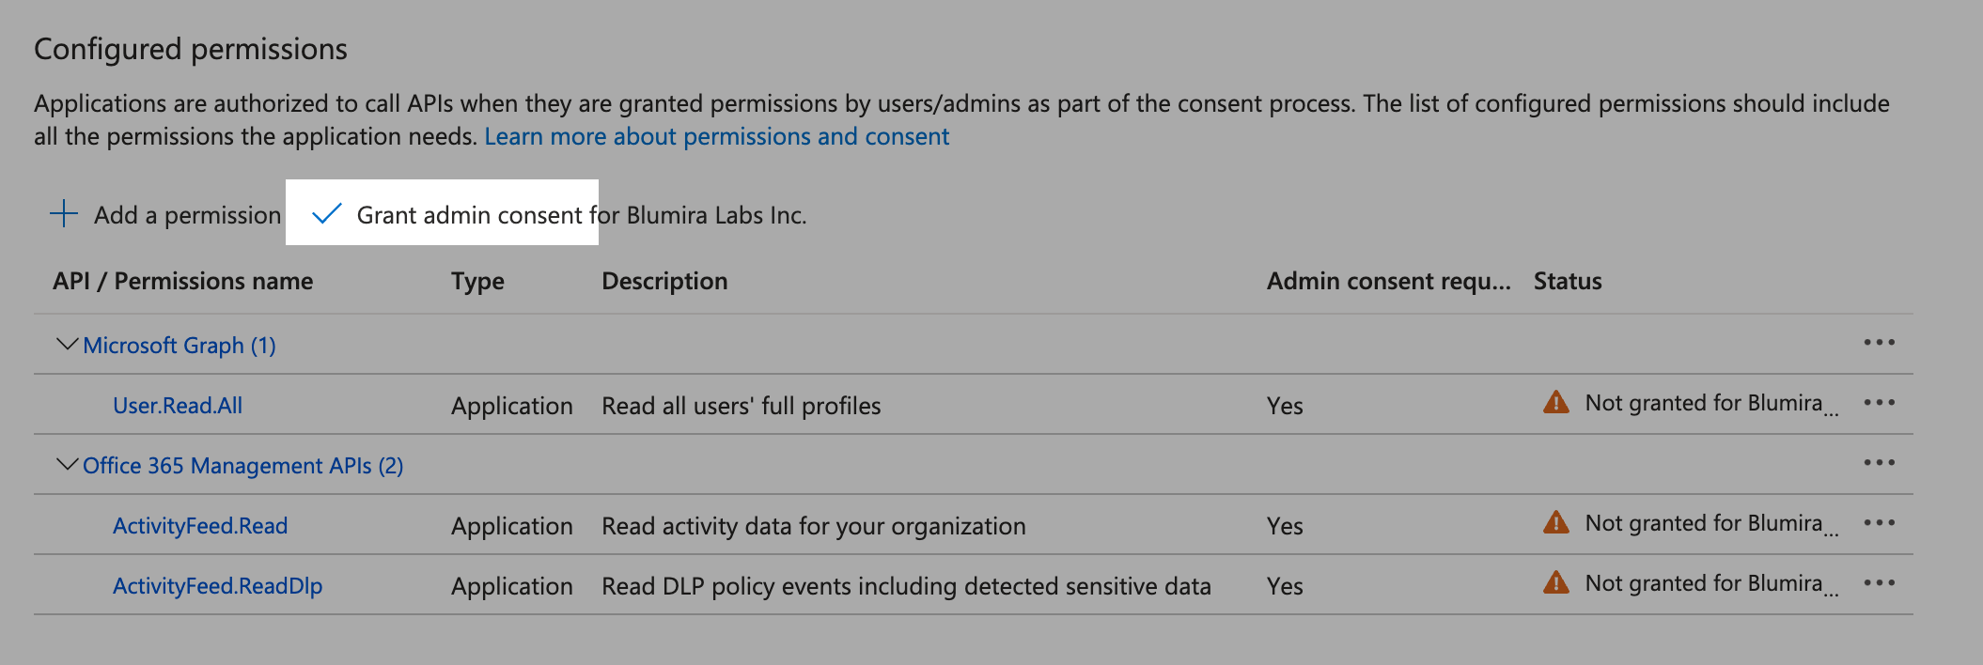Screen dimensions: 1983x665
Task: Open the ActivityFeed.ReadDlp permission
Action: pos(217,586)
